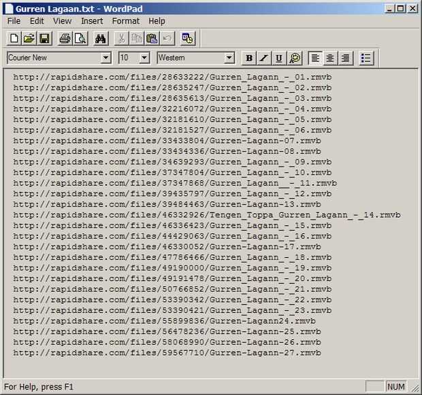Expand the font size 10 dropdown

point(144,58)
